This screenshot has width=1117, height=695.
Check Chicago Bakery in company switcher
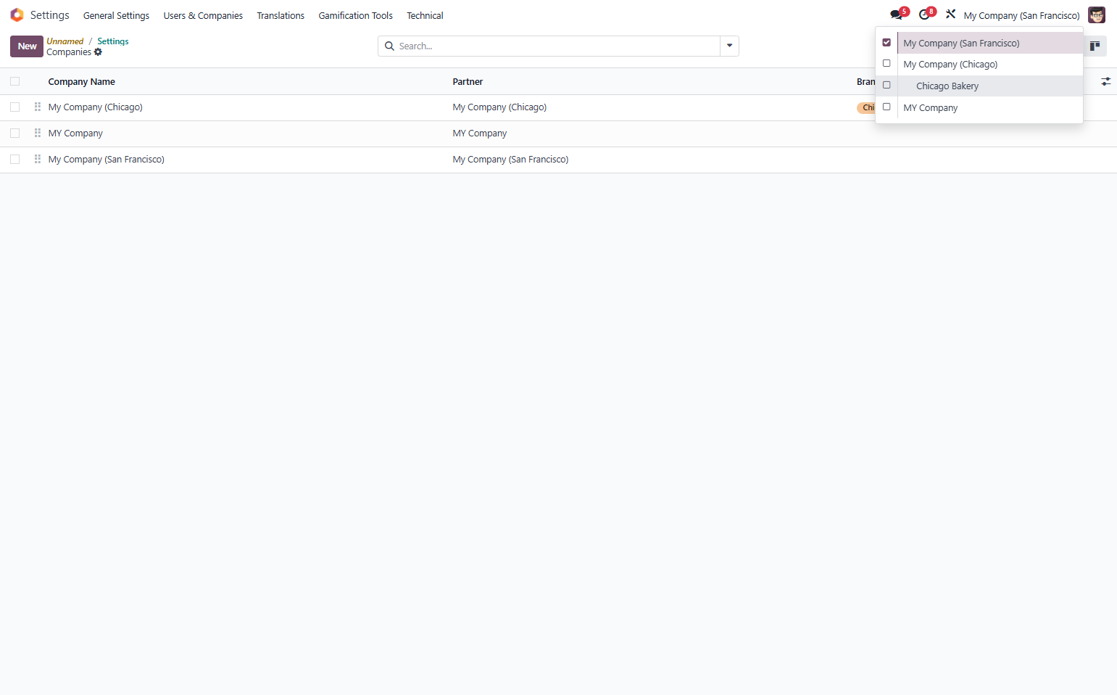point(886,85)
